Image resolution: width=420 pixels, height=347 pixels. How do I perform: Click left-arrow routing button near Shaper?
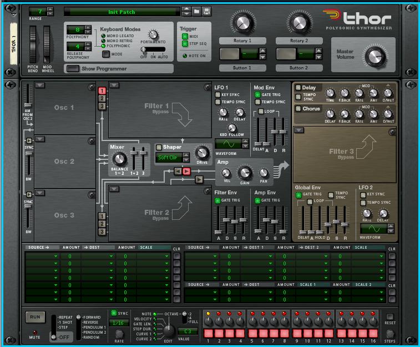[178, 171]
